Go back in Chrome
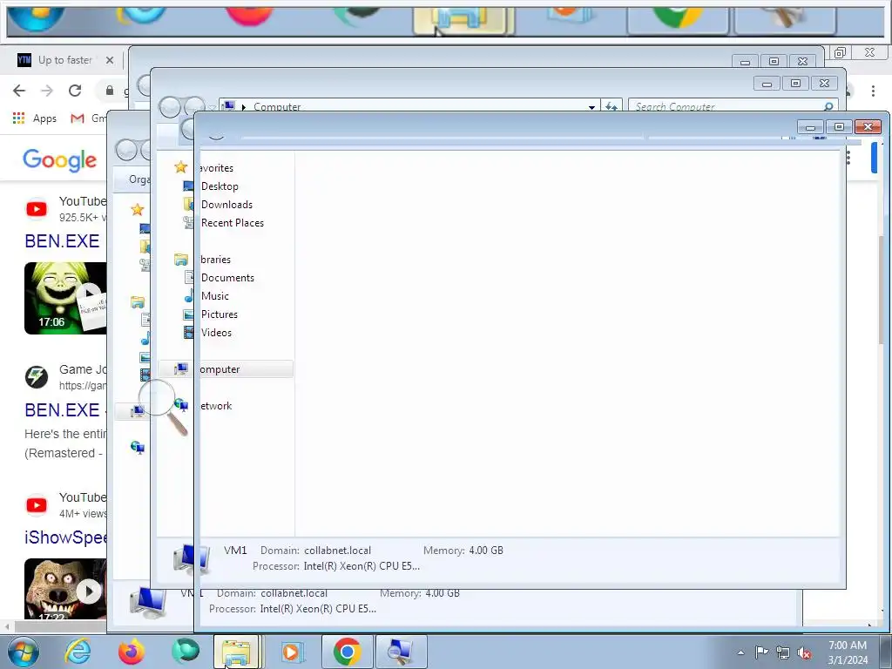The width and height of the screenshot is (892, 669). [x=19, y=91]
